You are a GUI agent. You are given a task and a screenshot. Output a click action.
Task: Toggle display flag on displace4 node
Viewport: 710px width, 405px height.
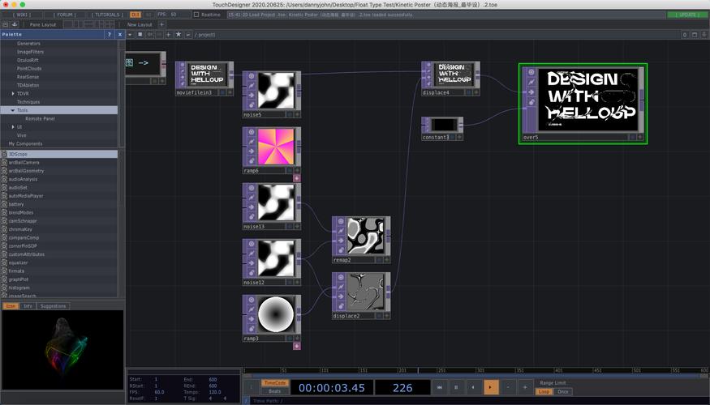click(x=469, y=92)
